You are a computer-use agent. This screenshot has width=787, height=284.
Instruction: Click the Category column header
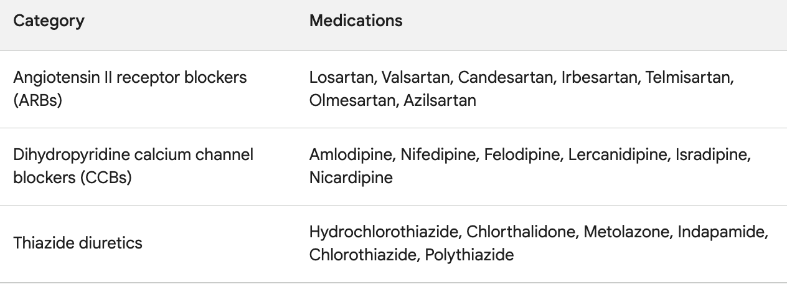tap(49, 21)
